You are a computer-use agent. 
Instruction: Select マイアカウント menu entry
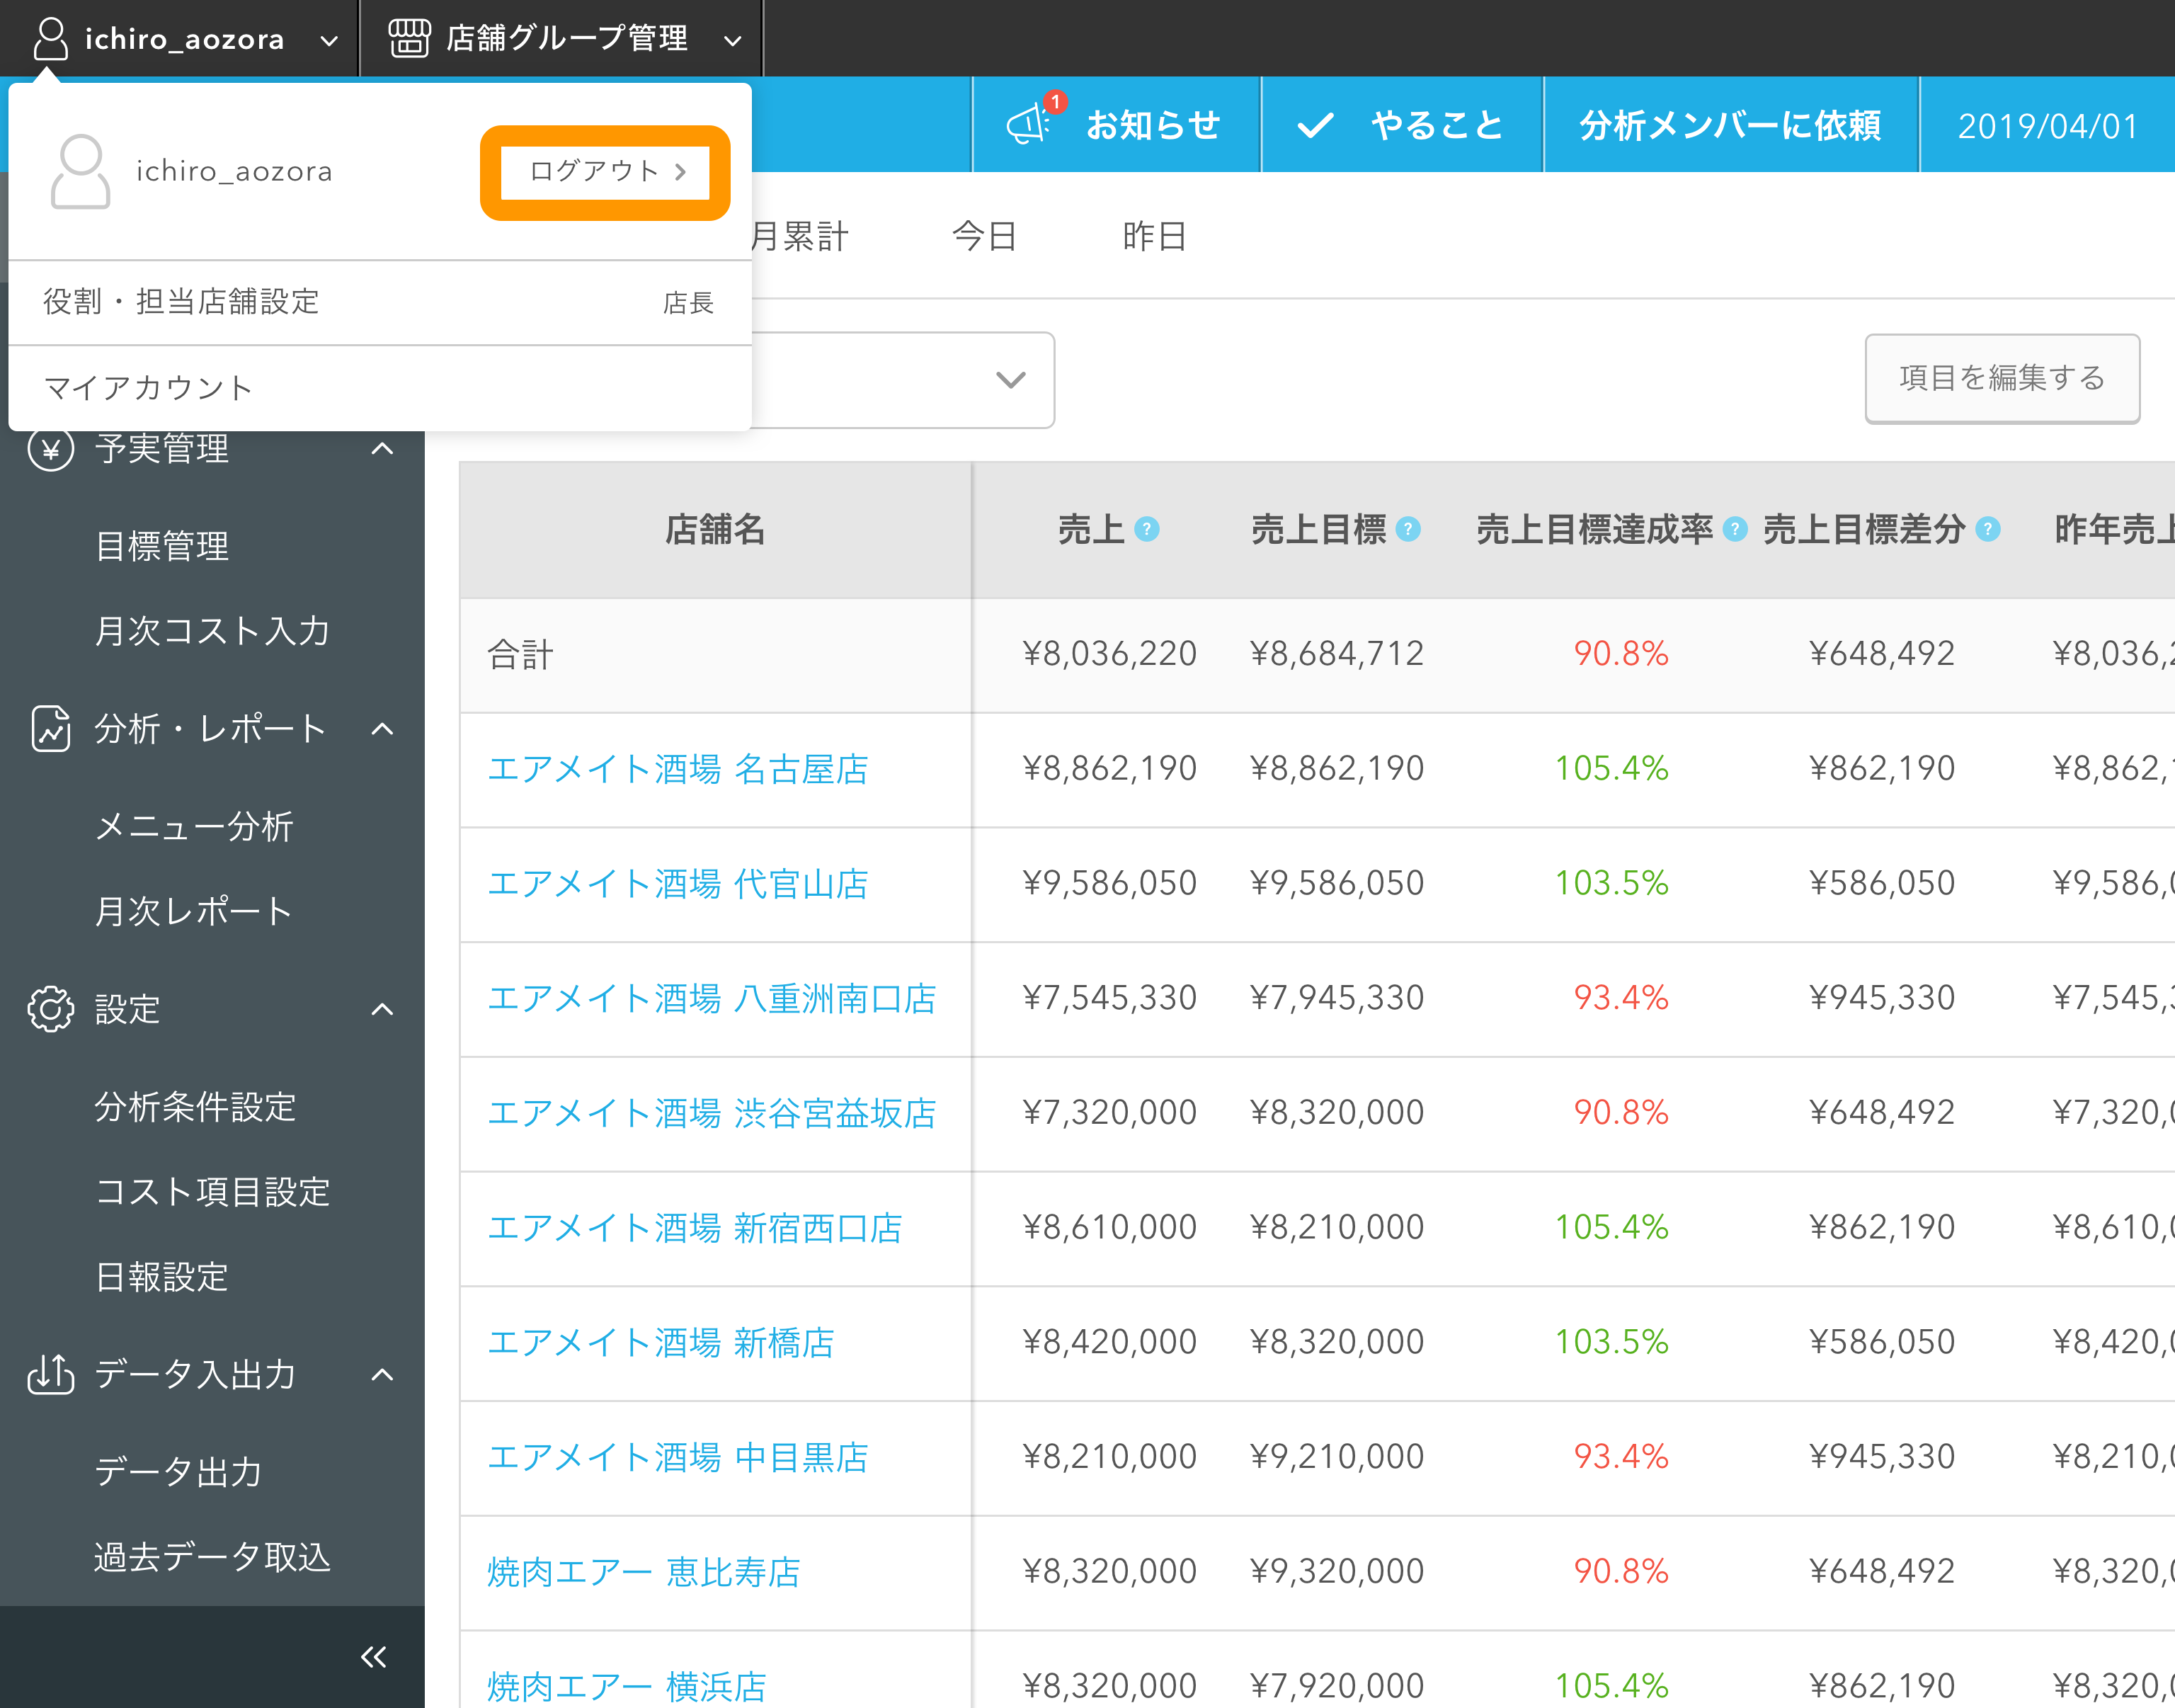pyautogui.click(x=379, y=387)
